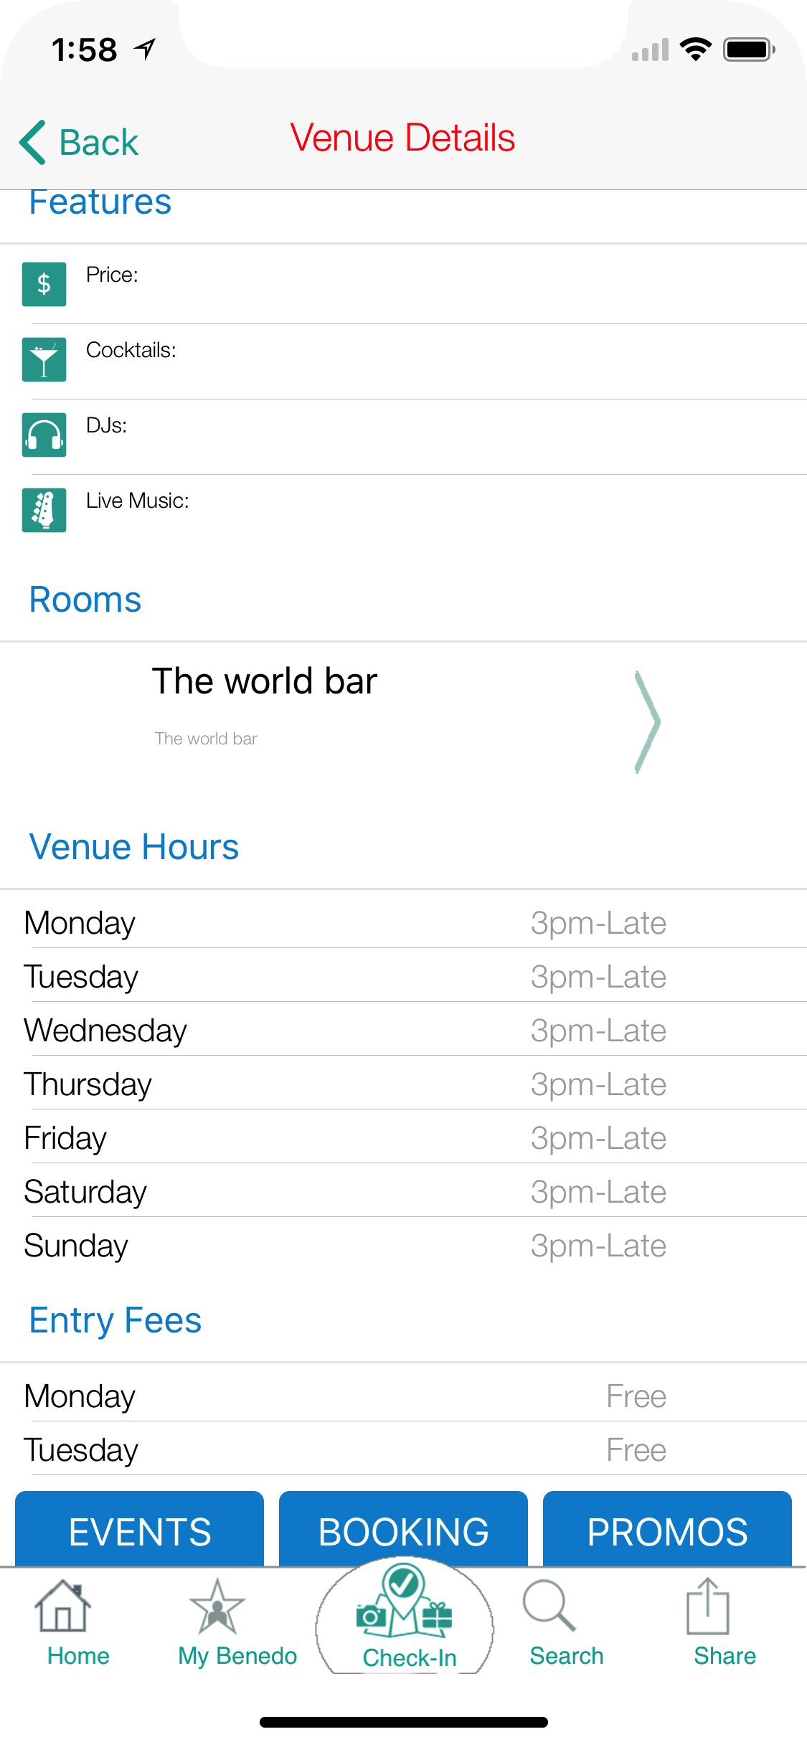Tap Monday venue hours row
The image size is (807, 1747).
coord(403,923)
